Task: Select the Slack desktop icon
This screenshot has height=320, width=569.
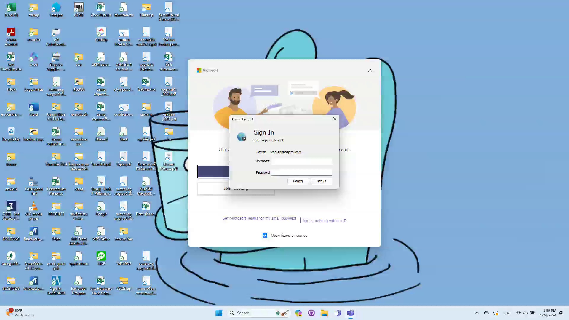Action: click(x=124, y=134)
